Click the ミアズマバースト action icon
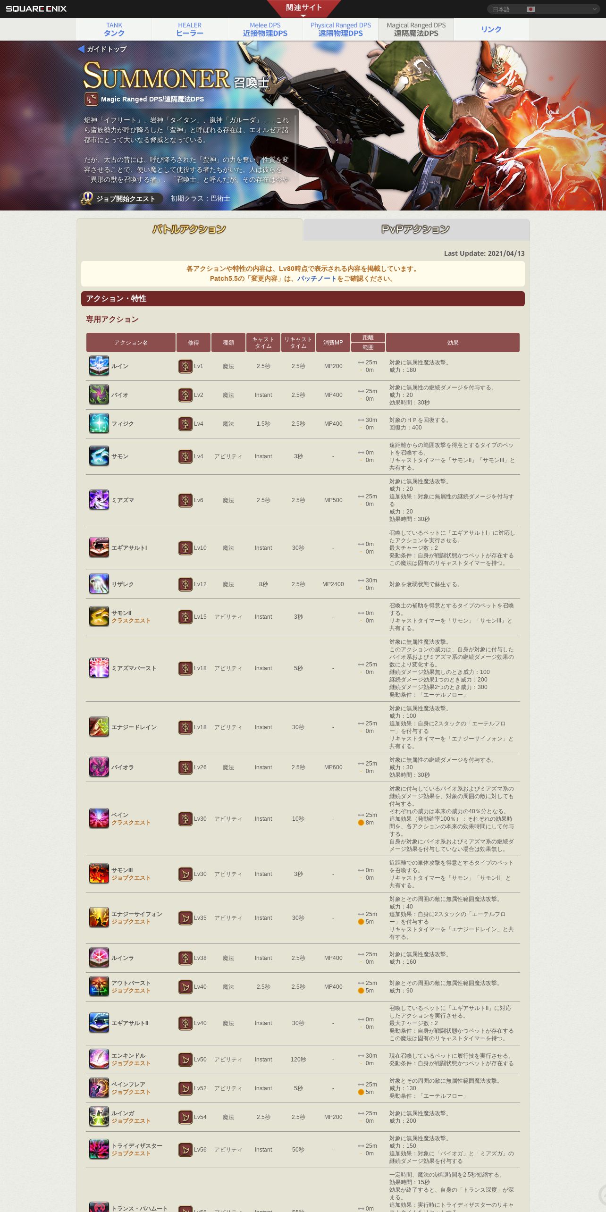The width and height of the screenshot is (606, 1212). click(99, 668)
